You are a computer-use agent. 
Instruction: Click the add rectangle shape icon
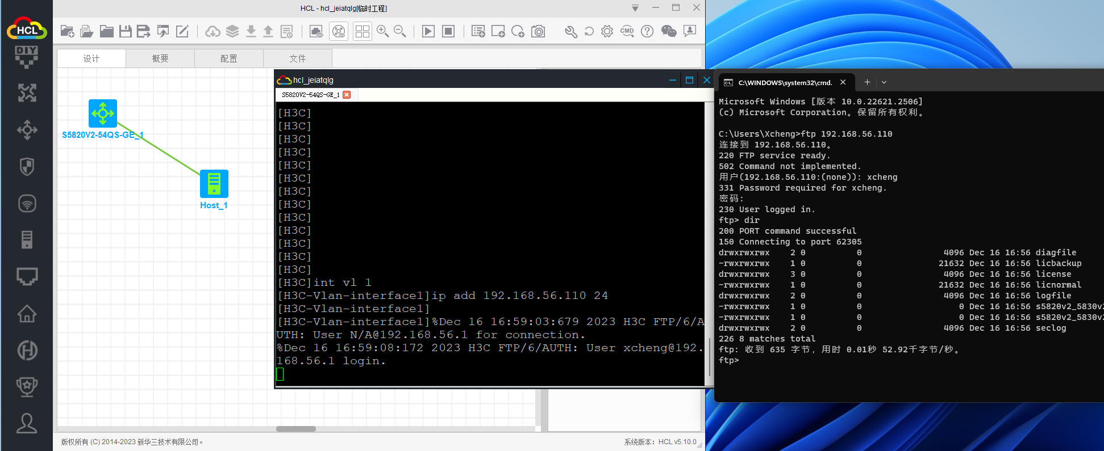click(x=498, y=31)
